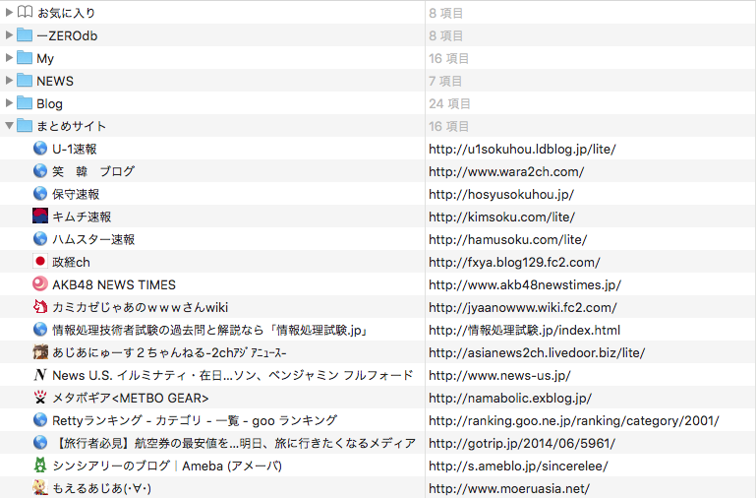Click the もえるあじあ favicon
756x498 pixels.
pos(40,488)
